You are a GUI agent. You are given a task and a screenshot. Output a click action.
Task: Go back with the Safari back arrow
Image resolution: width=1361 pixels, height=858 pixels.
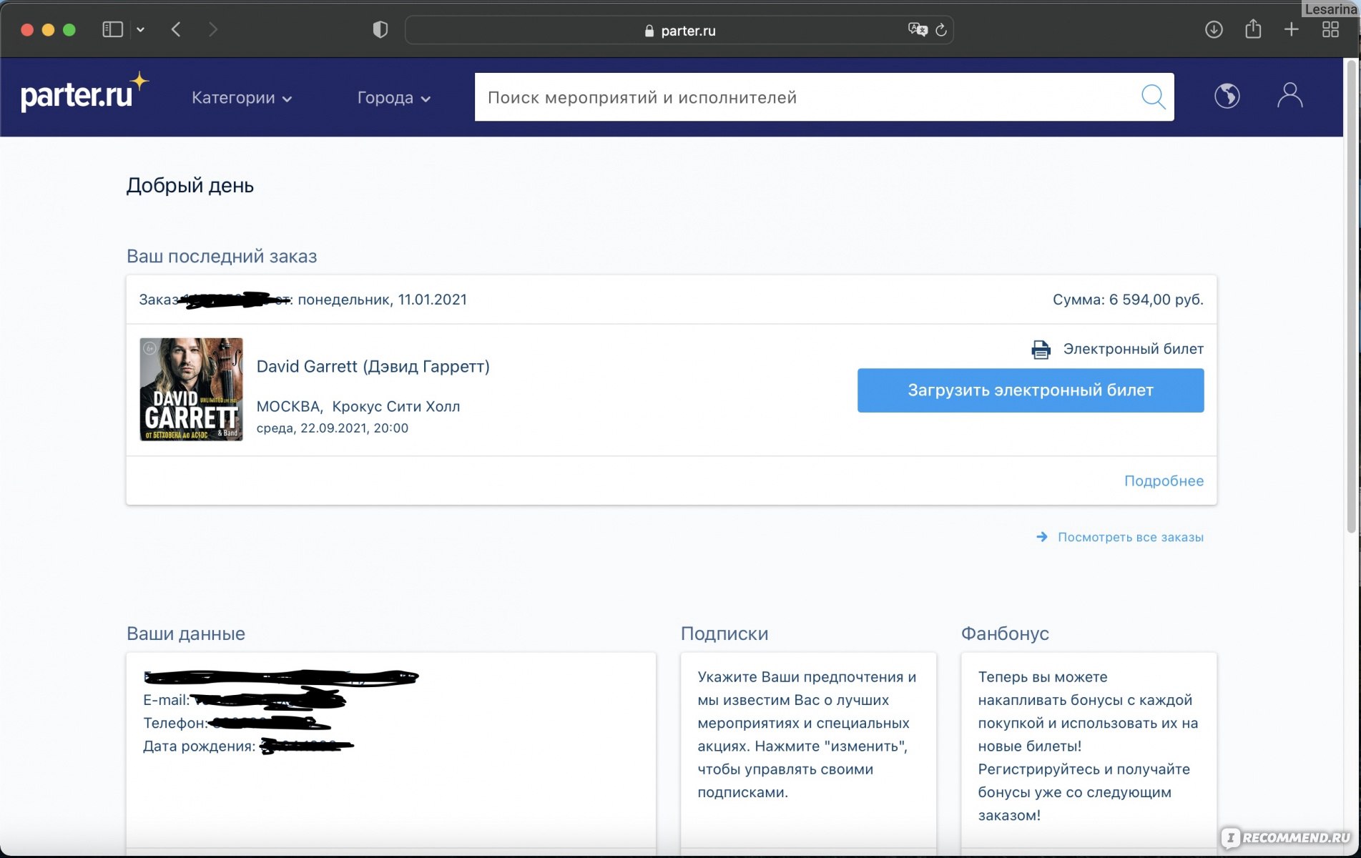coord(177,30)
